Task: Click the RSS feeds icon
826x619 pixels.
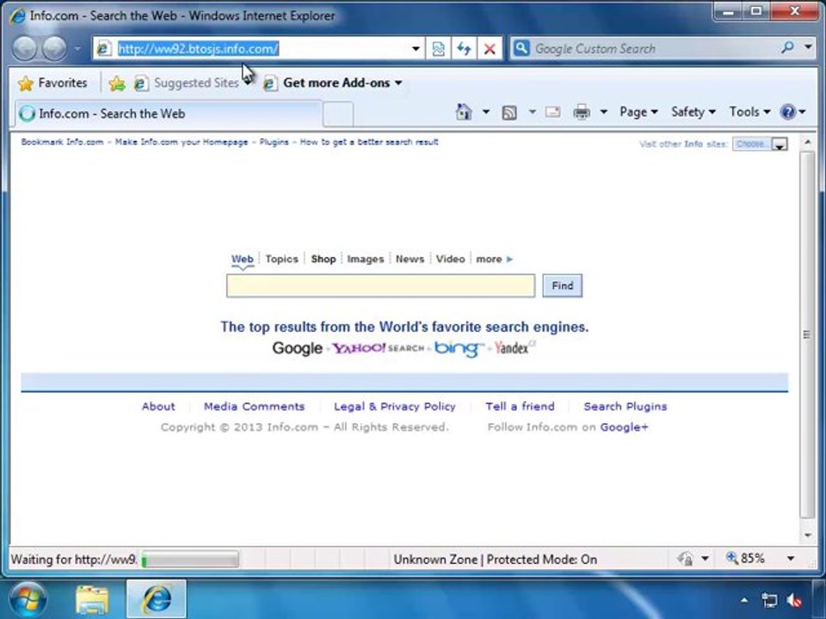Action: click(509, 112)
